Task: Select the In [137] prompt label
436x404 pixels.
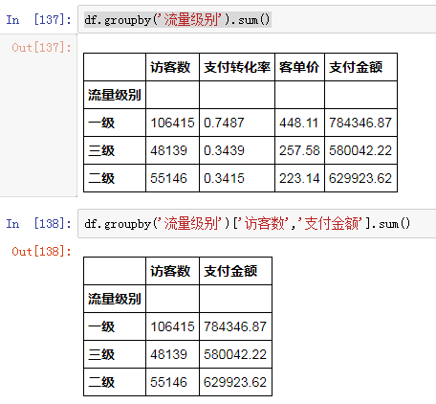Action: [39, 20]
